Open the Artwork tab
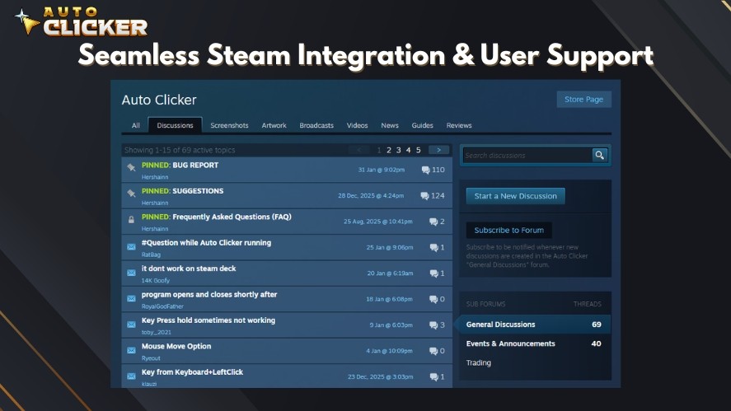Screen dimensions: 731x411 (x=274, y=125)
